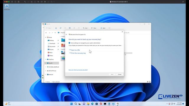
Task: Open the New dropdown in Explorer toolbar
Action: coord(49,28)
